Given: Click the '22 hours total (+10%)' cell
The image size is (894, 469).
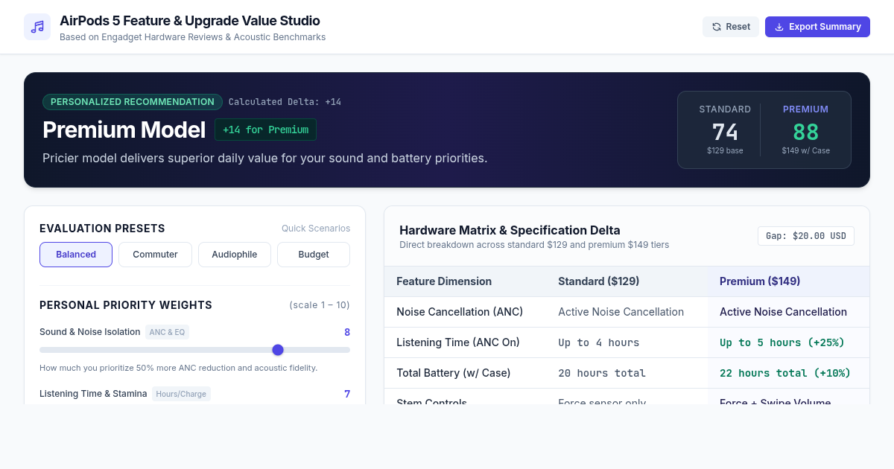Looking at the screenshot, I should (785, 373).
